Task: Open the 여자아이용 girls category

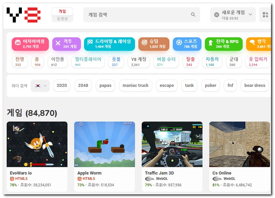Action: tap(30, 44)
